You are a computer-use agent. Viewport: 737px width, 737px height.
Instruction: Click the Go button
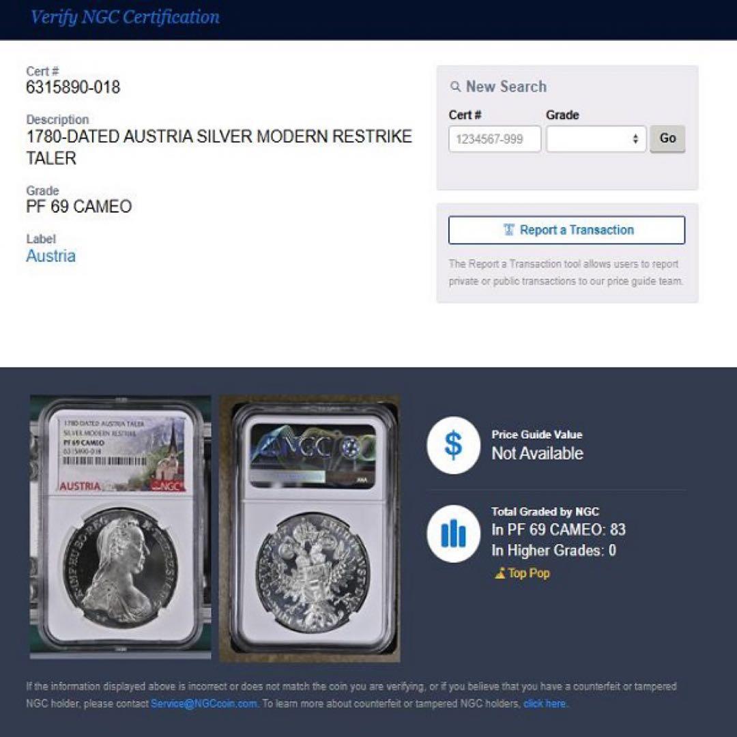pyautogui.click(x=667, y=139)
